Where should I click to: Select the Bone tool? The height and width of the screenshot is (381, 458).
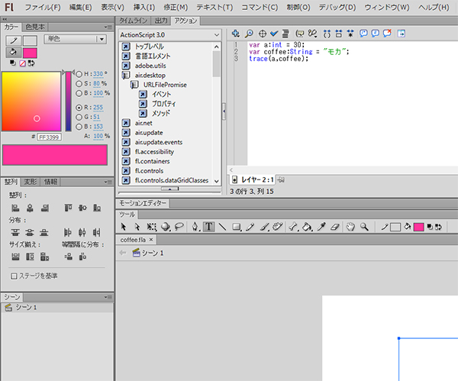coord(292,227)
